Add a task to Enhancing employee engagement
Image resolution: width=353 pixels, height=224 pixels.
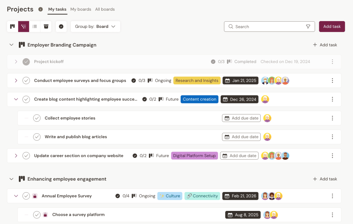(x=324, y=179)
